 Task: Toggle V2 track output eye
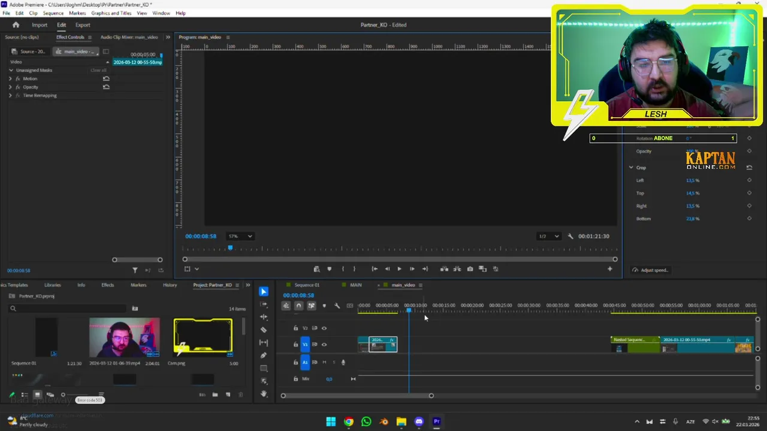pyautogui.click(x=324, y=328)
